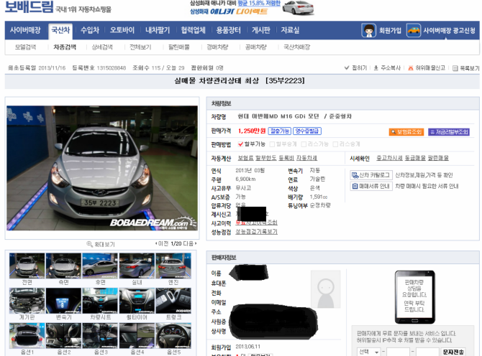Click the purple 저금리할부조회 button

coord(449,132)
